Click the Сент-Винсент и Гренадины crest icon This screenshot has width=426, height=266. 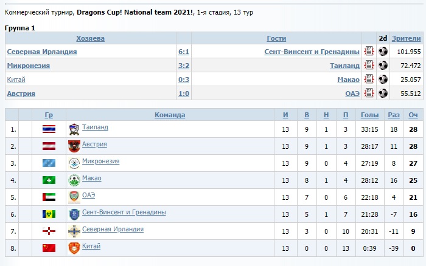pos(74,214)
